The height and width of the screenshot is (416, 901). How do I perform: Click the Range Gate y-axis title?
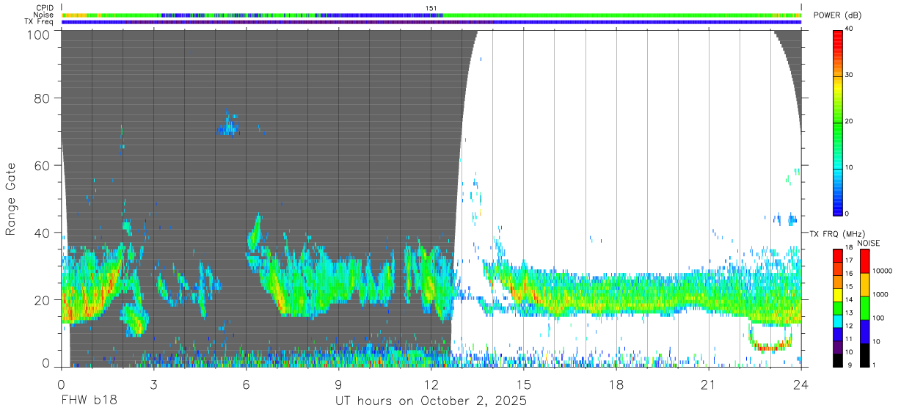[x=12, y=199]
